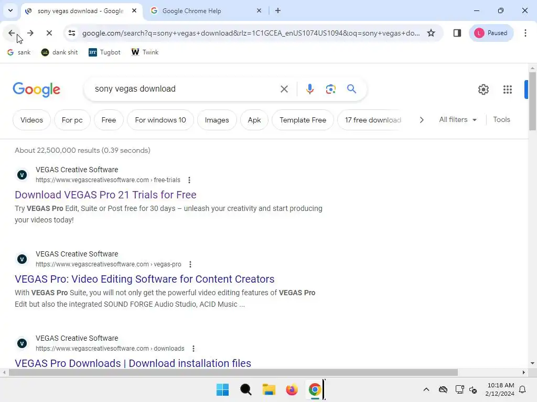This screenshot has height=402, width=537.
Task: Open Chrome side panel
Action: pos(457,33)
